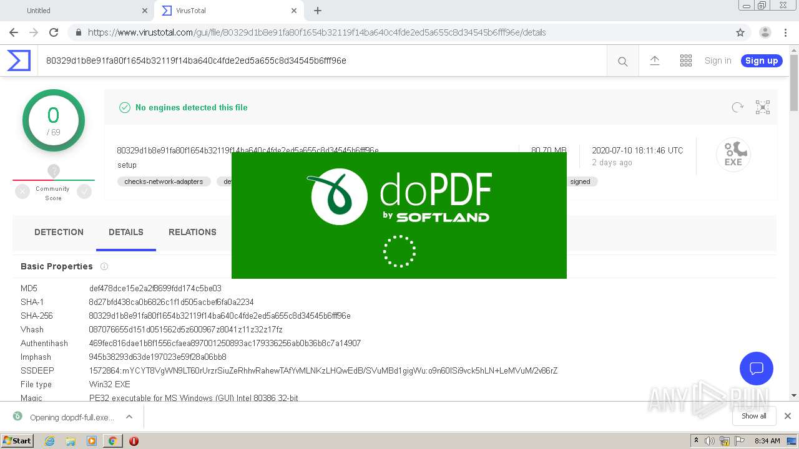799x449 pixels.
Task: Click the browser address bar
Action: [399, 32]
